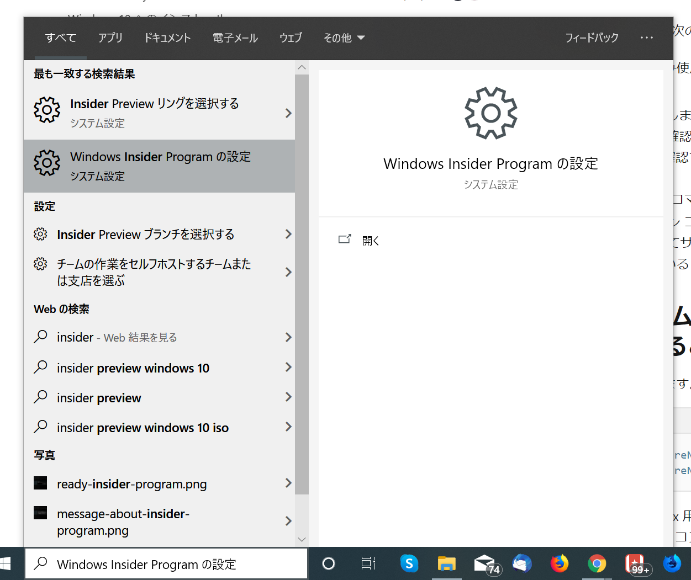
Task: Open Task View on the taskbar
Action: [368, 563]
